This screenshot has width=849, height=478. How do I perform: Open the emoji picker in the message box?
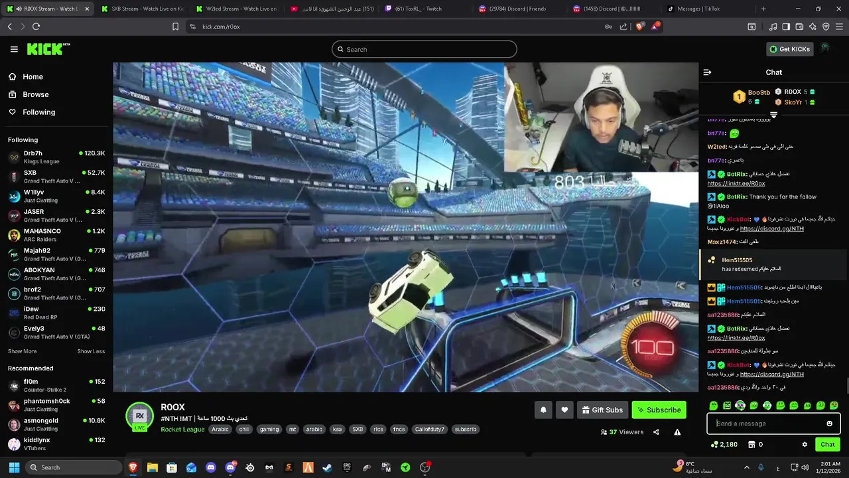(x=829, y=424)
